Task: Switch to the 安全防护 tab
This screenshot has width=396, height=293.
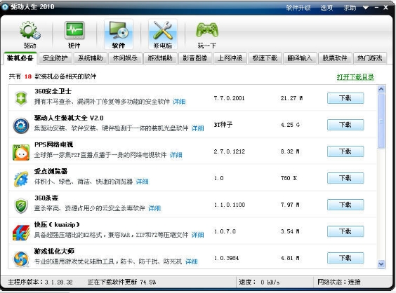Action: (55, 58)
